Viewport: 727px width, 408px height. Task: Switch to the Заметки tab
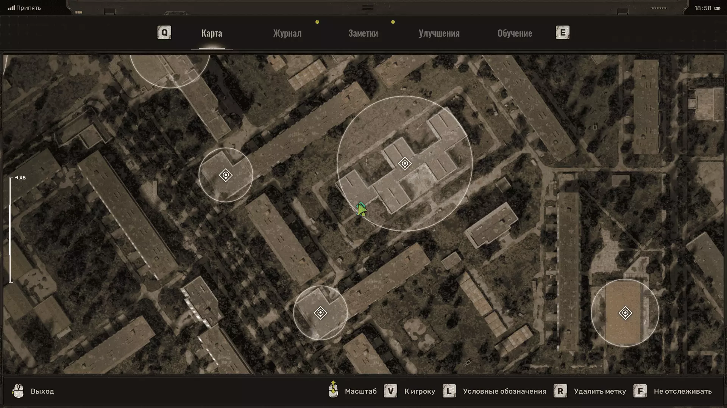click(363, 33)
